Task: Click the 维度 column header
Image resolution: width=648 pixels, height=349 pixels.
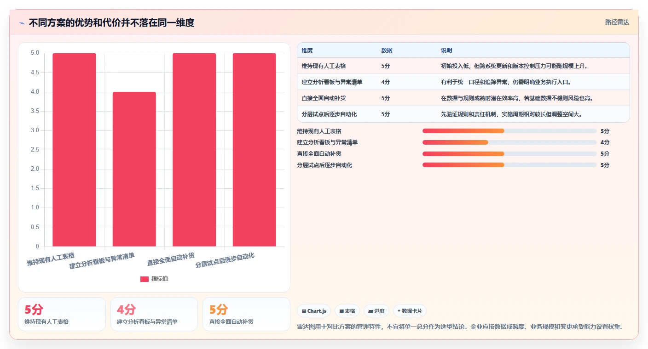Action: click(307, 51)
